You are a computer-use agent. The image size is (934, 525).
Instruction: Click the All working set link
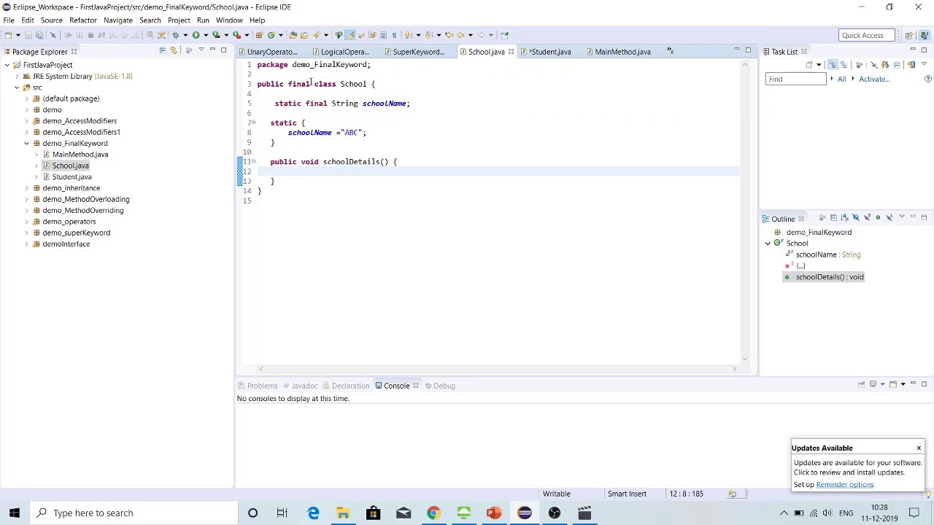pyautogui.click(x=841, y=79)
